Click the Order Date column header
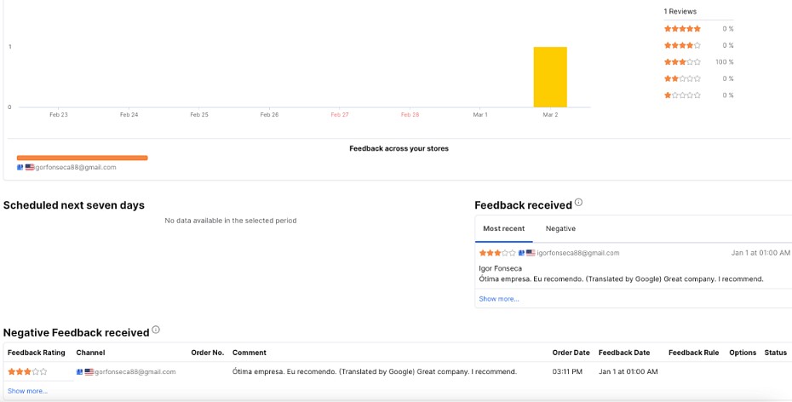This screenshot has height=402, width=792. point(571,353)
